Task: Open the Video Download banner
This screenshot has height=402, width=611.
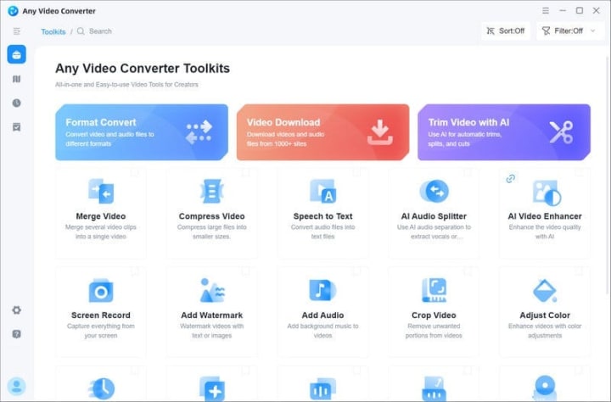Action: [x=323, y=132]
